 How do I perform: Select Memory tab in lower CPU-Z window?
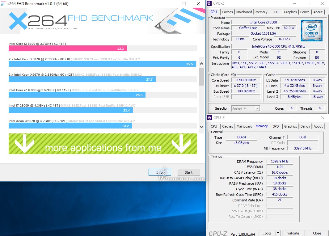coord(262,126)
